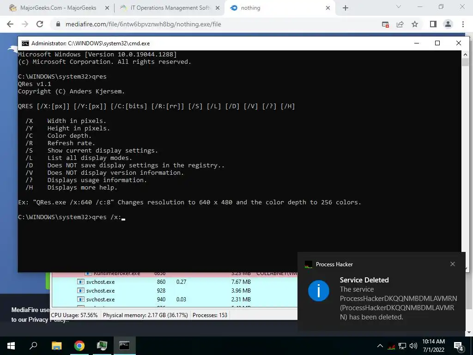Image resolution: width=473 pixels, height=355 pixels.
Task: Share this page icon
Action: coord(400,24)
